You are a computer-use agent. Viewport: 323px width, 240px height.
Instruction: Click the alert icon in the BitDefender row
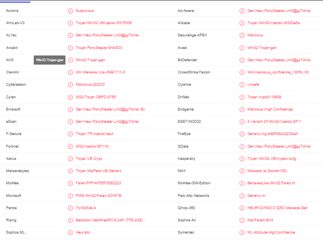[242, 60]
